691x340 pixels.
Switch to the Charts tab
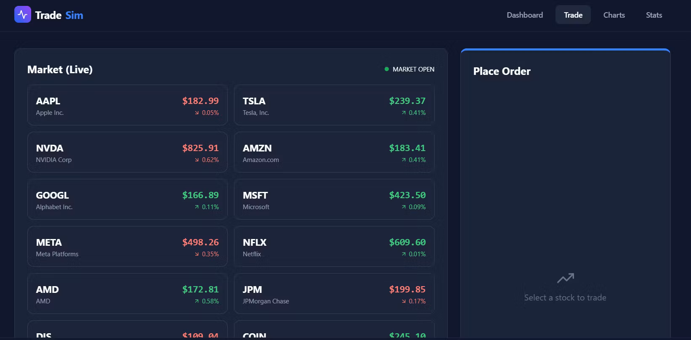pos(614,15)
